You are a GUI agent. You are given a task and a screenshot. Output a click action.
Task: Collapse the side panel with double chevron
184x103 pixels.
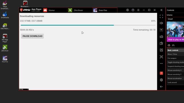[x=161, y=10]
